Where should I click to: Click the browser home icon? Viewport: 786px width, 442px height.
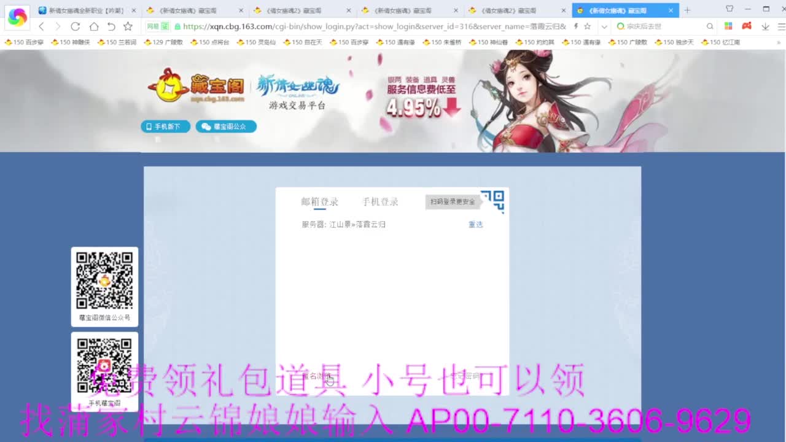[x=93, y=26]
